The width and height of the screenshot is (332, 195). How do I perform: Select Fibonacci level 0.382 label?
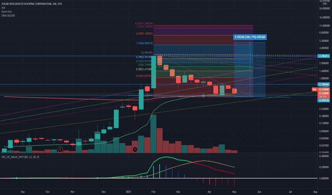(x=144, y=69)
